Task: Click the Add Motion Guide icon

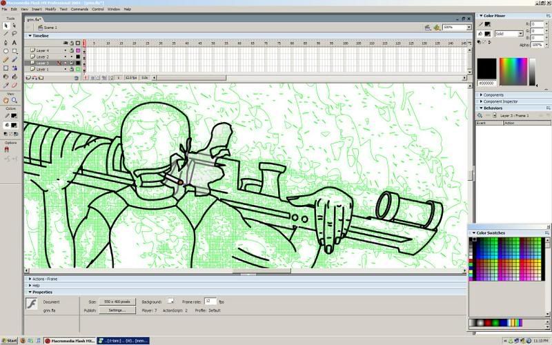Action: 35,78
